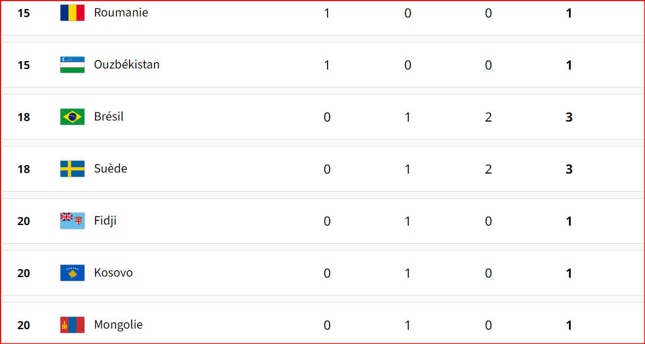Click Fidji's silver medal count 1
The width and height of the screenshot is (645, 344).
click(408, 221)
